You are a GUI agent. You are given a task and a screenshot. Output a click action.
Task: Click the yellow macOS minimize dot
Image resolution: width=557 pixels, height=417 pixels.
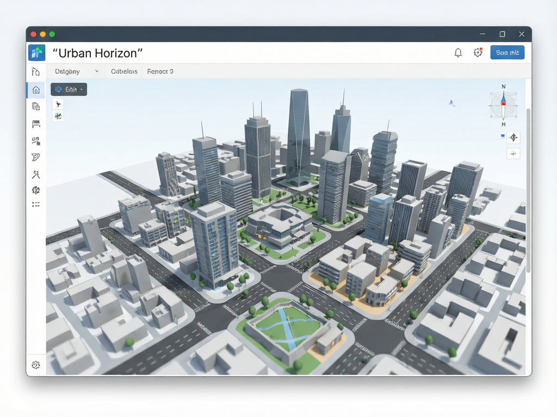(43, 34)
